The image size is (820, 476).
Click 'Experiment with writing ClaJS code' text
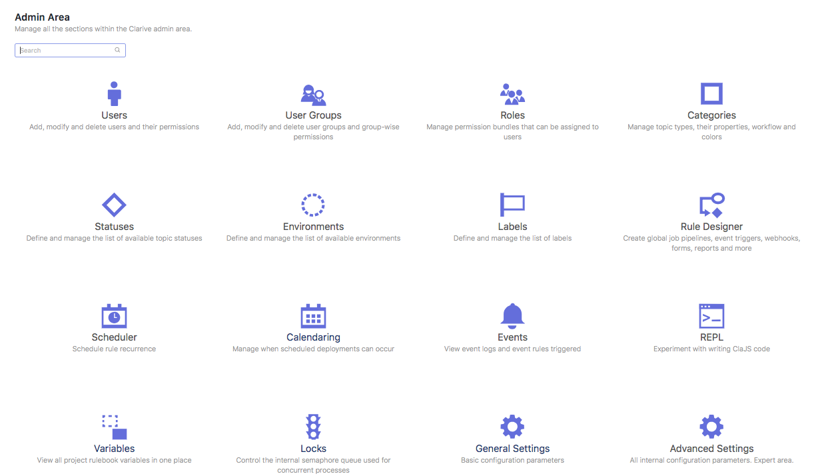pos(711,349)
